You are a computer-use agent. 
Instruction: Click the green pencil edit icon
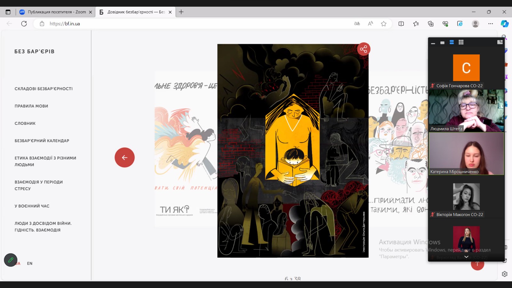(11, 260)
